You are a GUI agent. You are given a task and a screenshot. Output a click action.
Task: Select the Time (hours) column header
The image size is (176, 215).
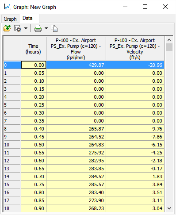pos(34,49)
